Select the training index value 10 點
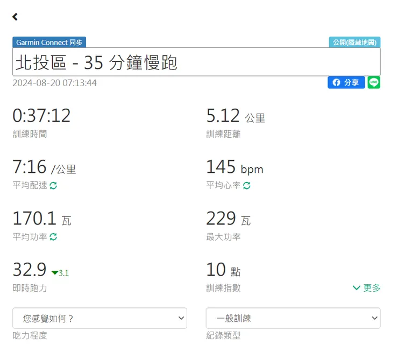 223,270
